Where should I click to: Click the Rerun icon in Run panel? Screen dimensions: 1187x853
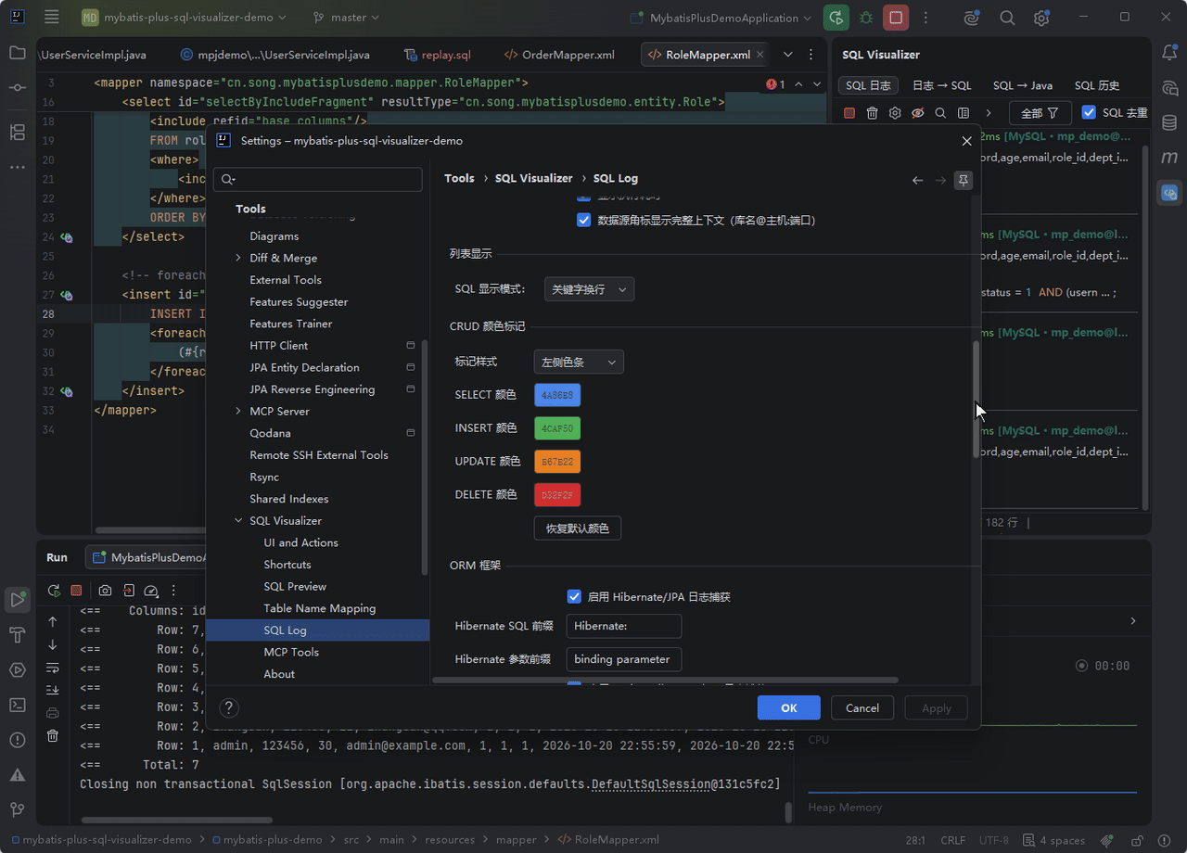54,591
